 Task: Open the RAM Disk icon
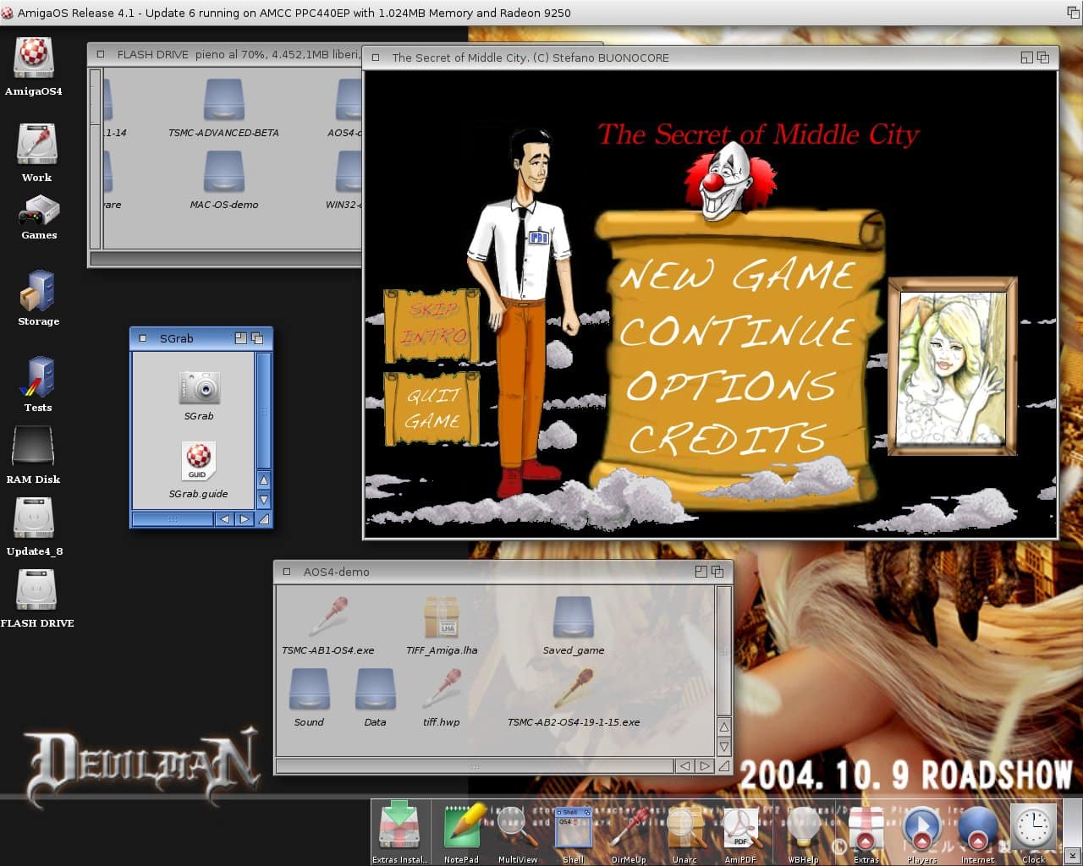click(34, 447)
